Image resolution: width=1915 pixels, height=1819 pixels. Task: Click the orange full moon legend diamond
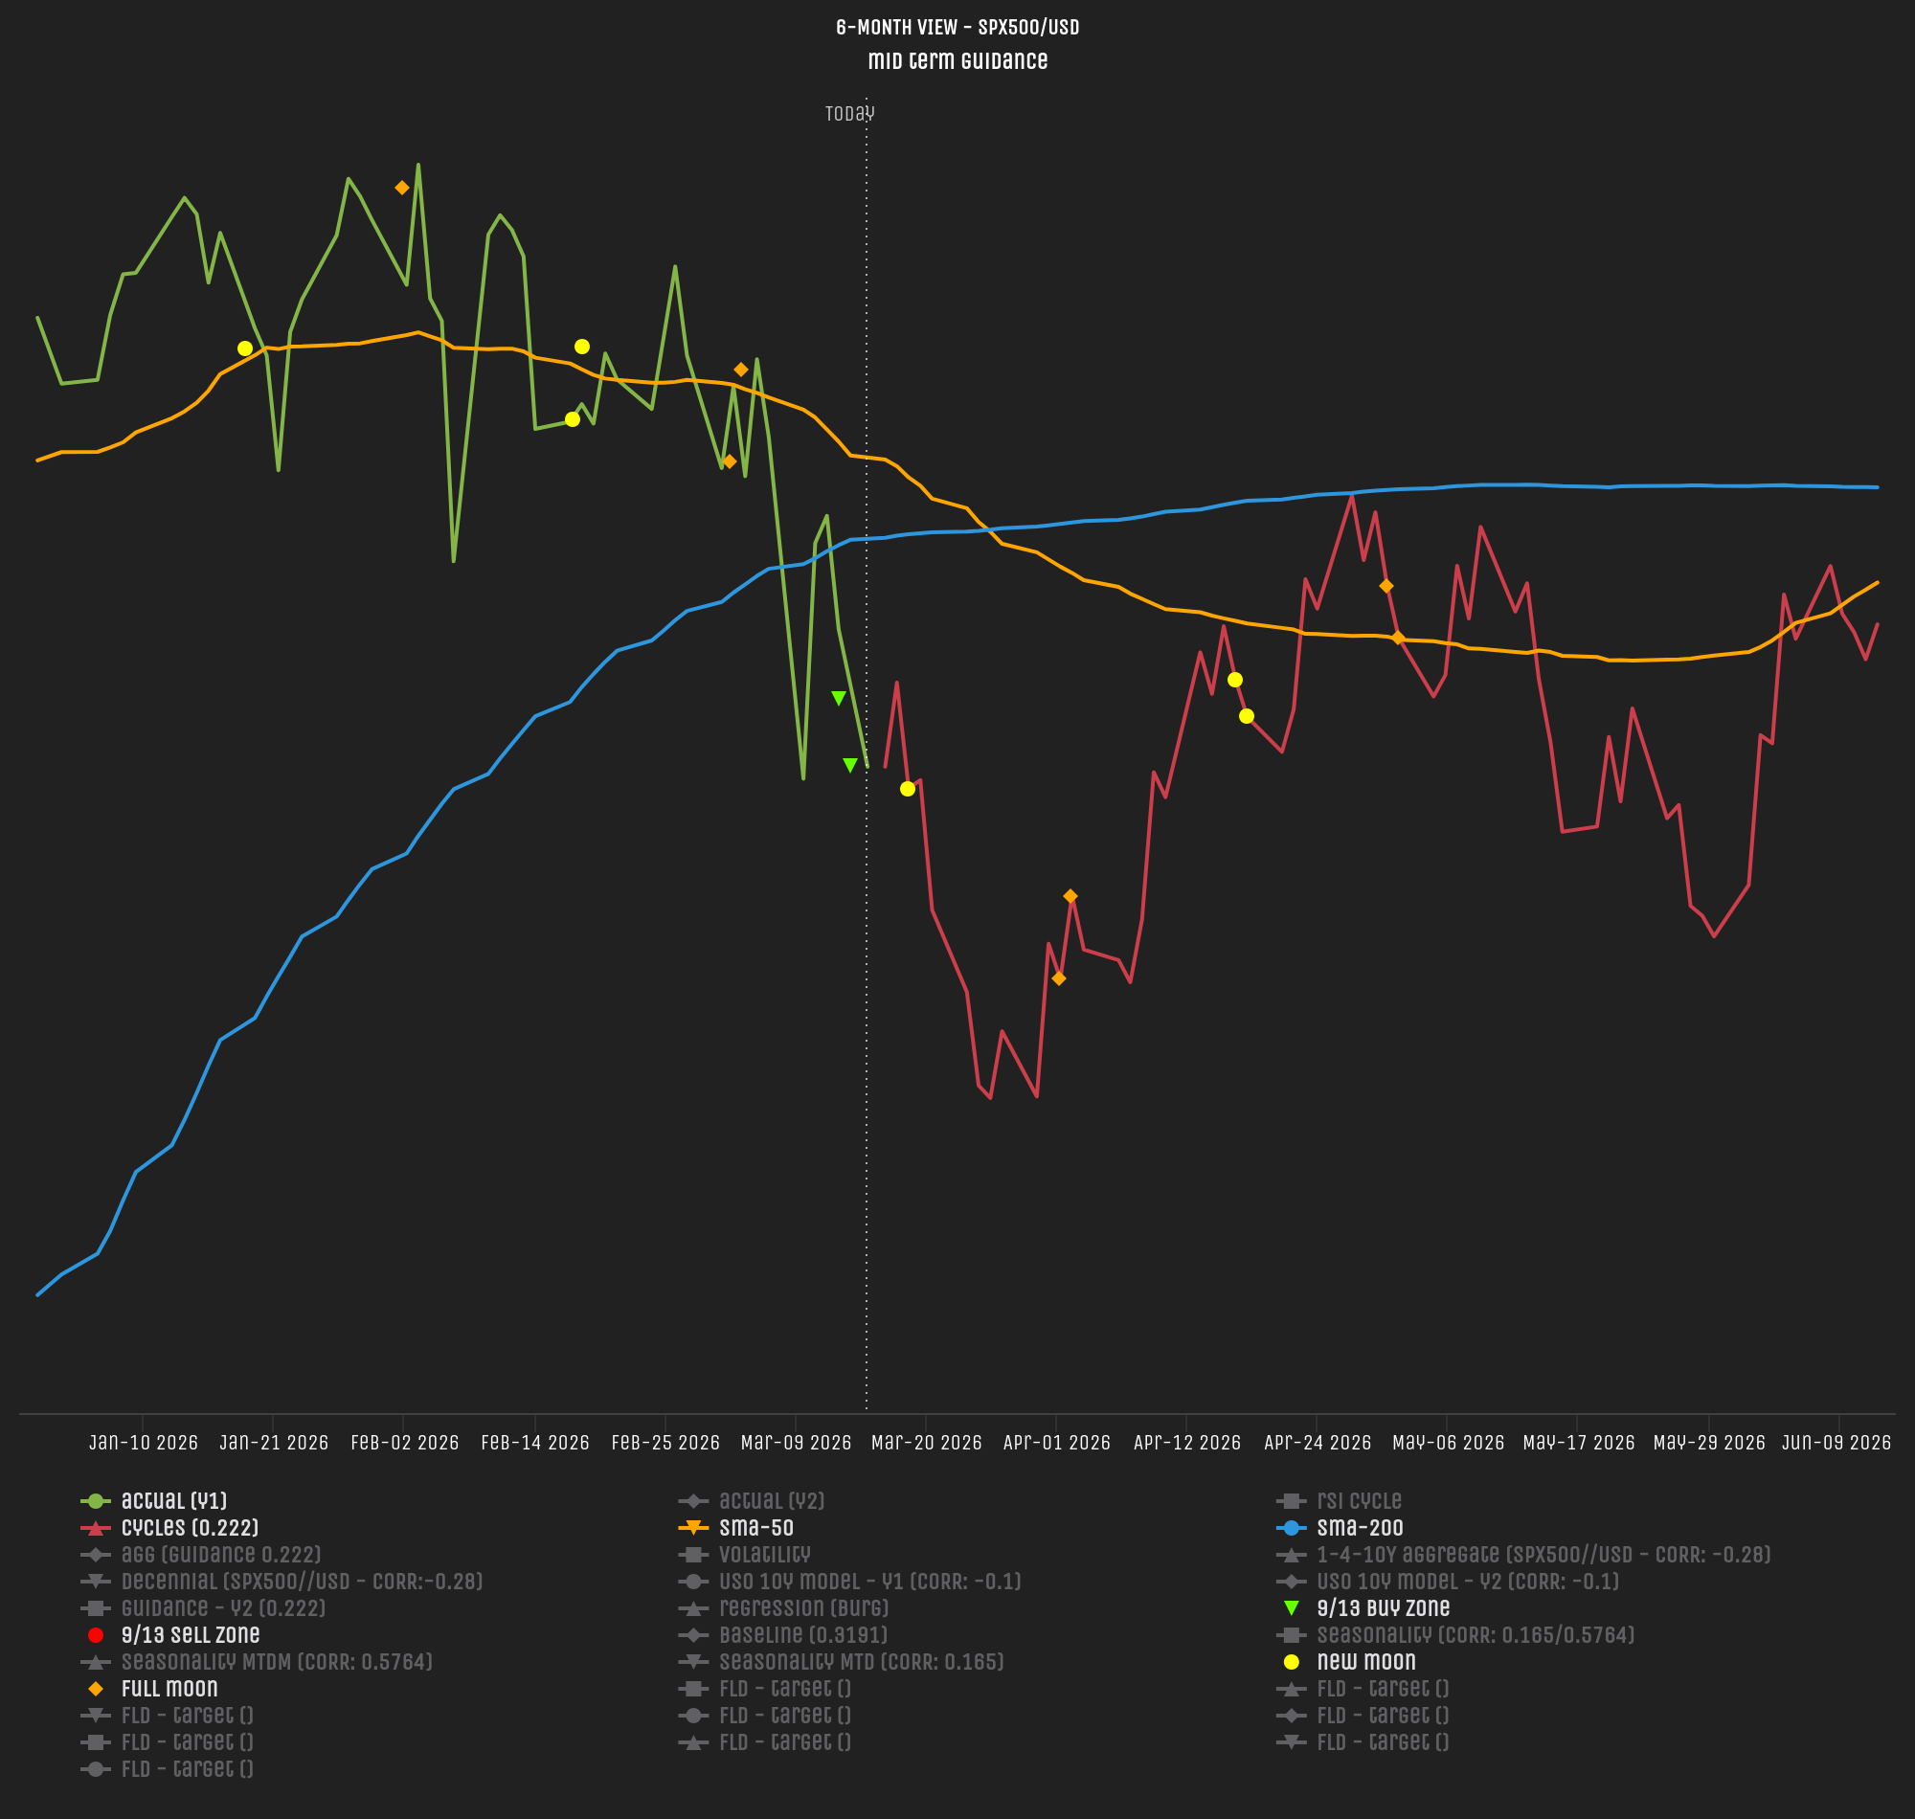pyautogui.click(x=95, y=1689)
